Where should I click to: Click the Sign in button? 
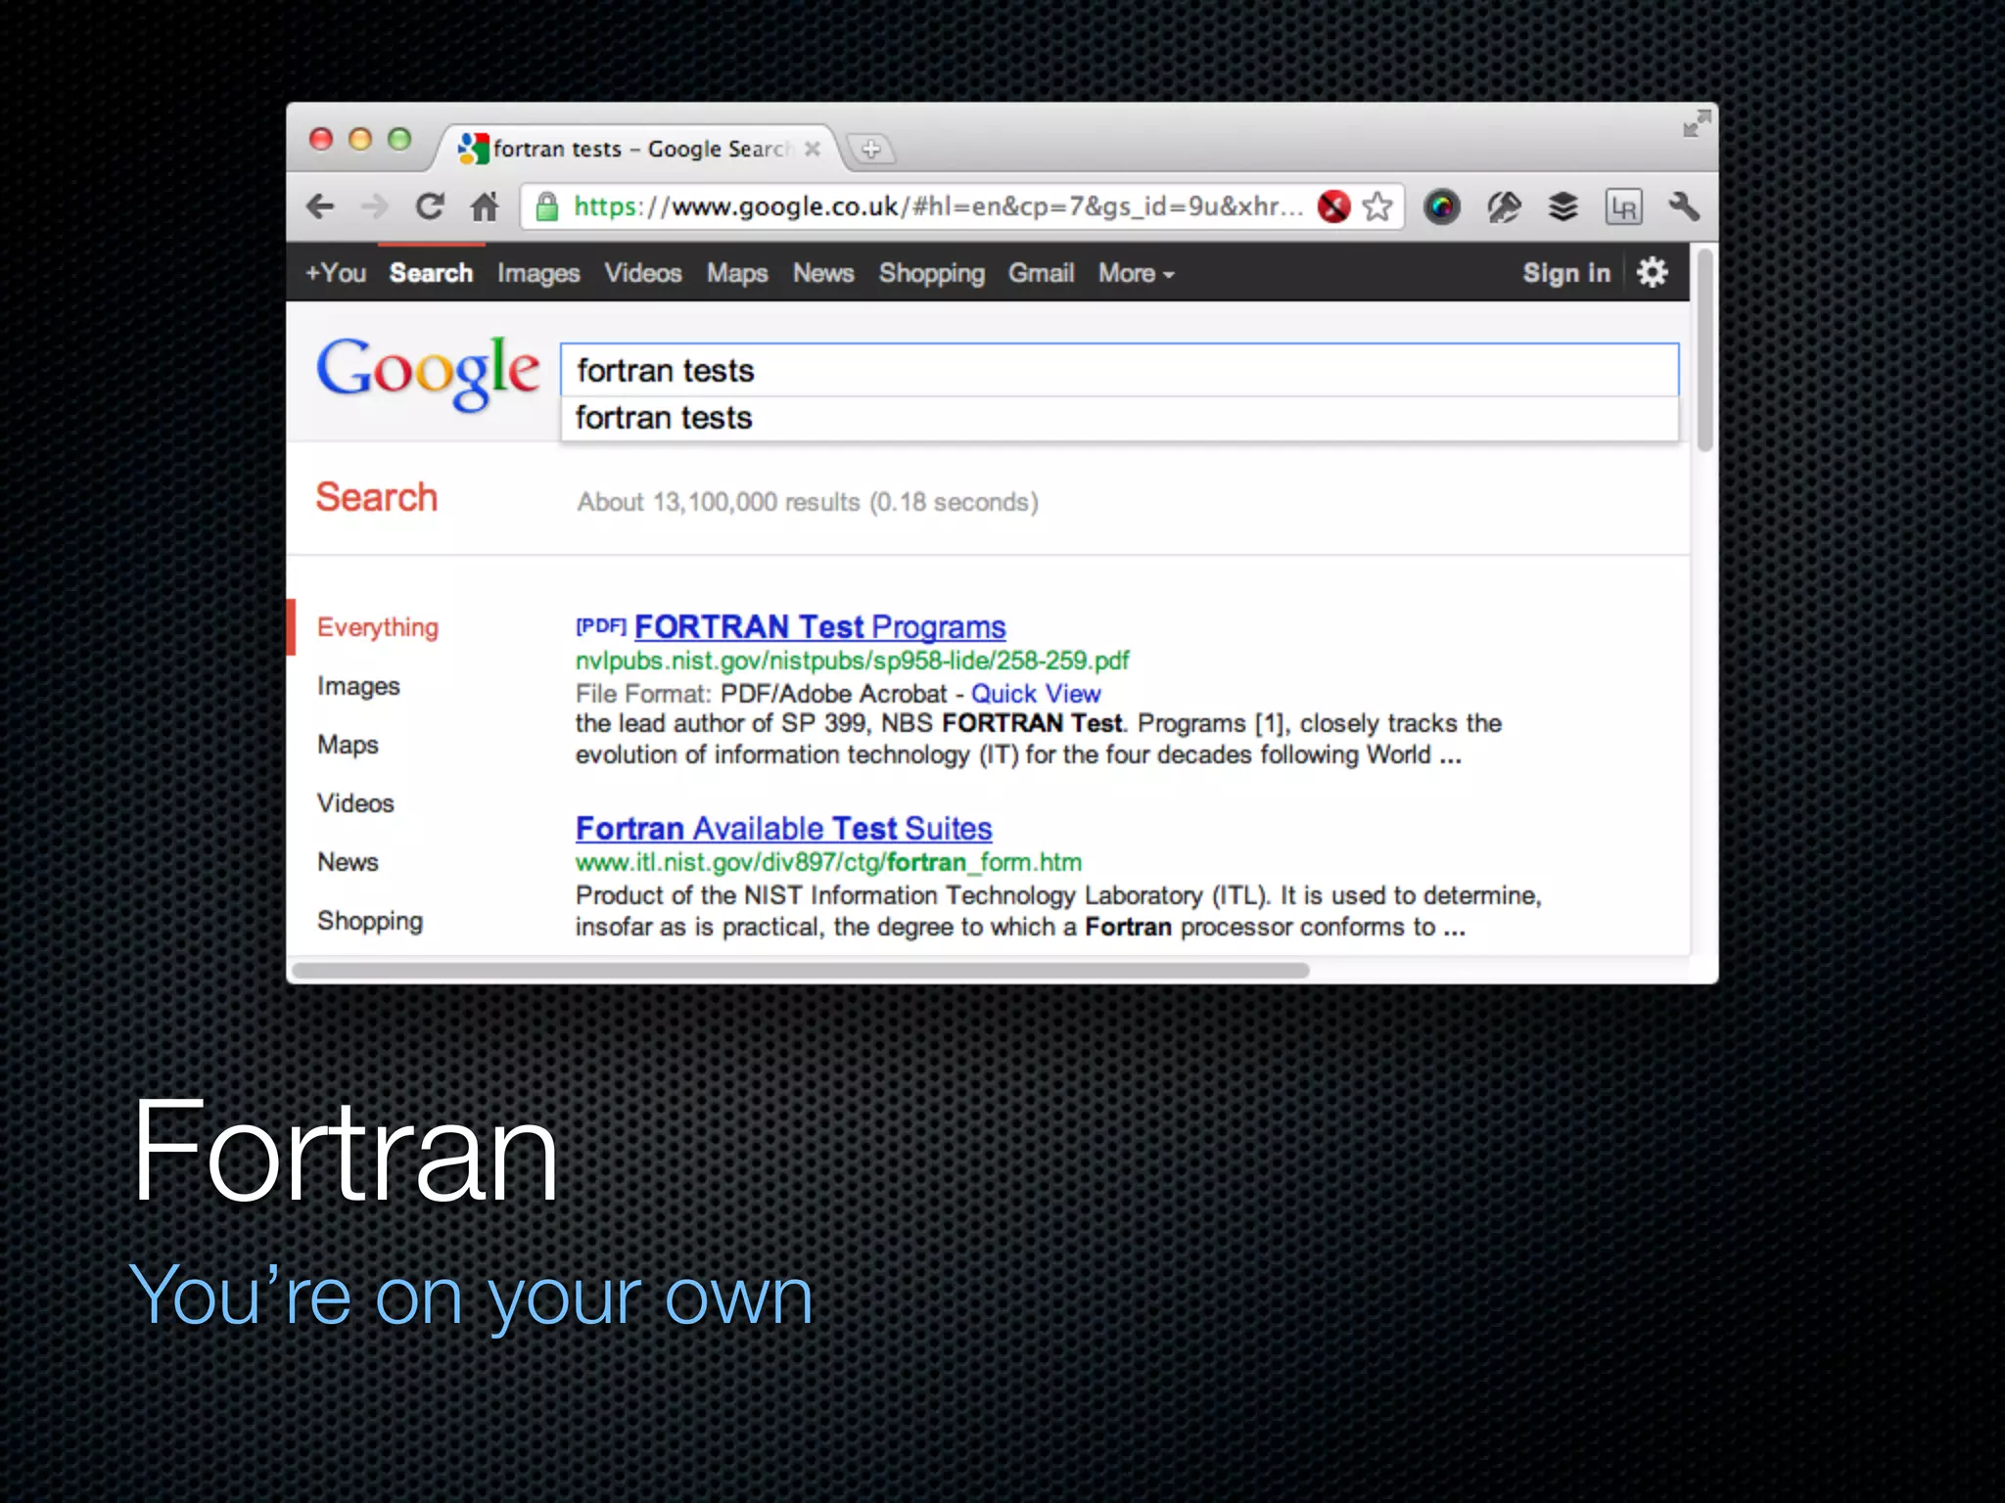click(1566, 273)
